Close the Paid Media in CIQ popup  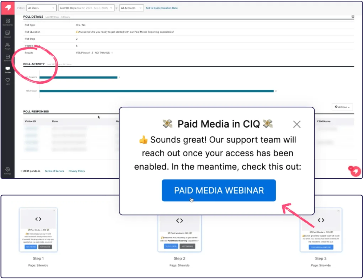(296, 124)
